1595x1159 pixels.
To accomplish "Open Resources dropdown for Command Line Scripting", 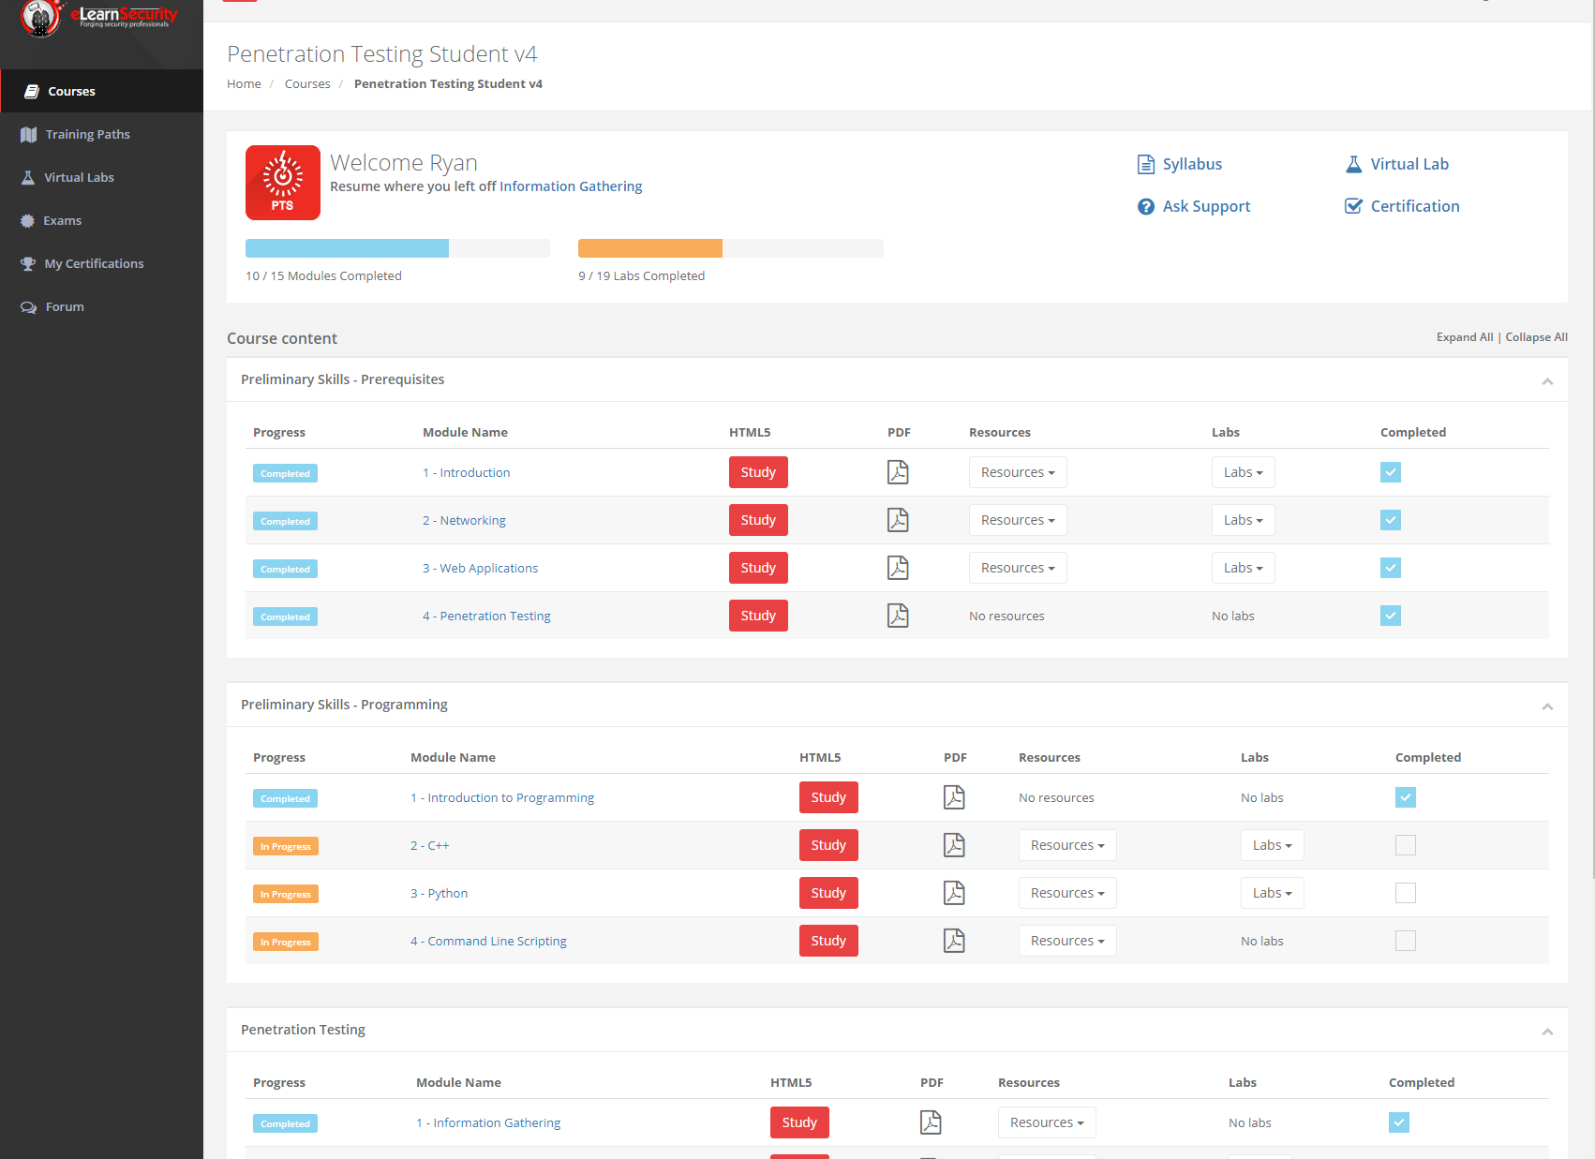I will tap(1067, 941).
